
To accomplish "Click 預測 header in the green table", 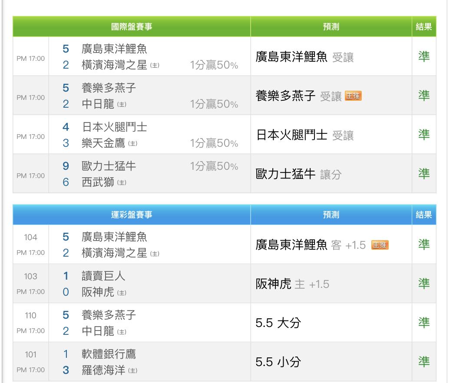I will coord(331,26).
